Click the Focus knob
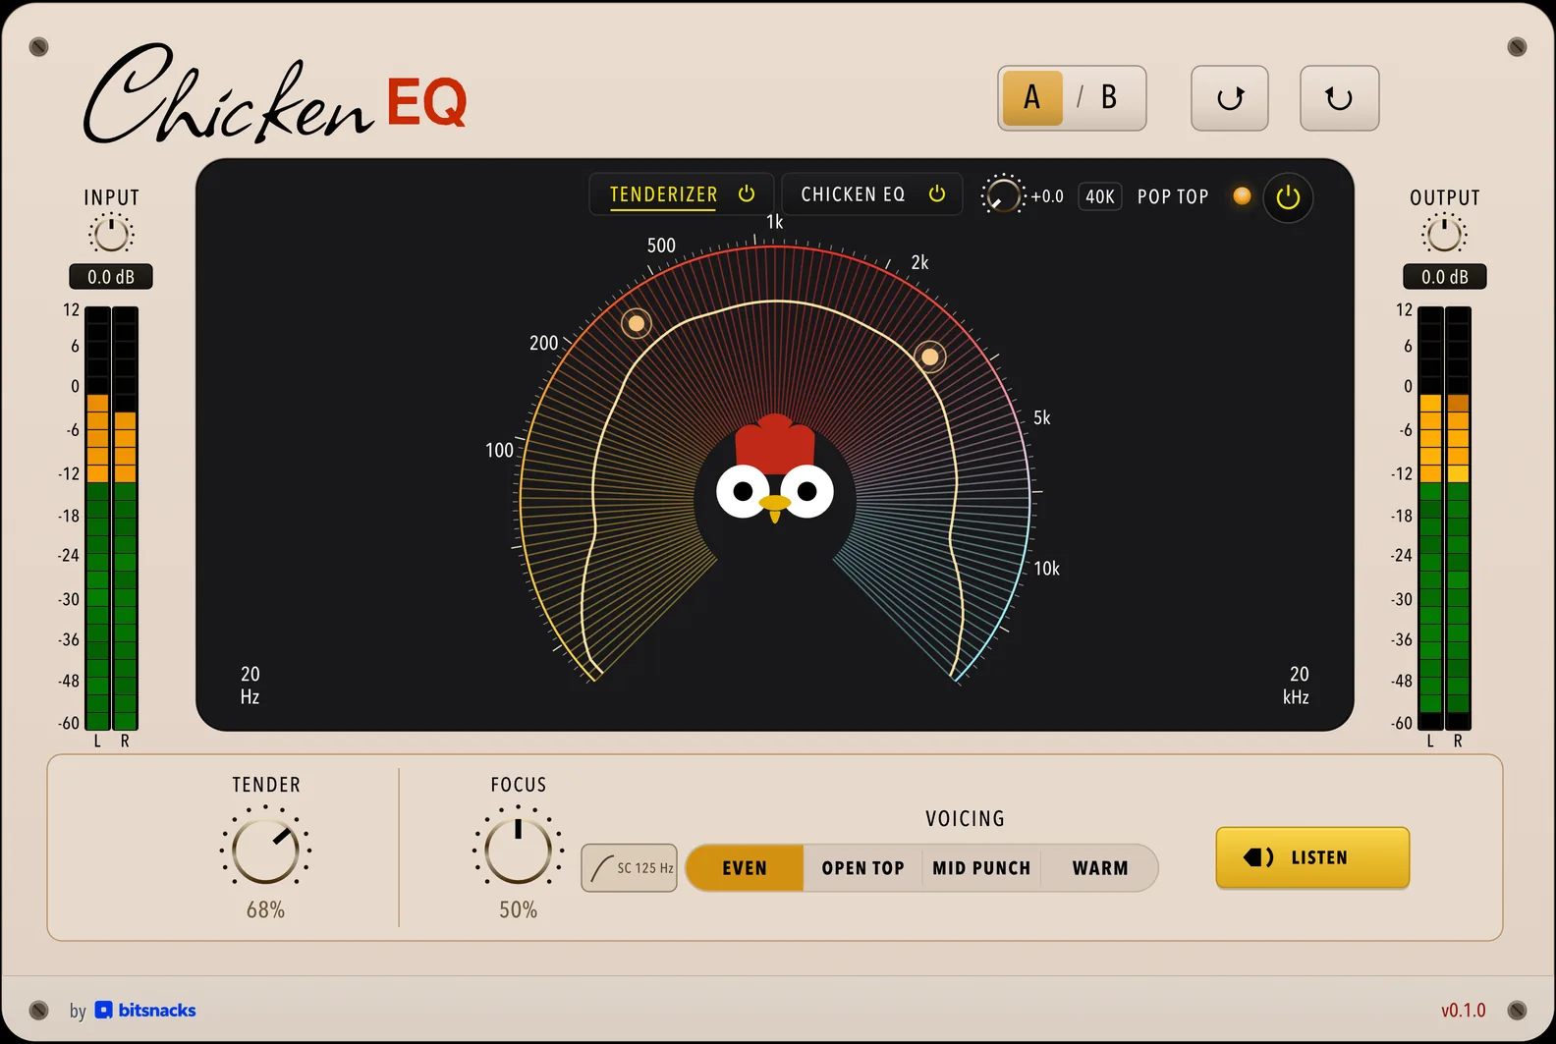1556x1044 pixels. [518, 850]
